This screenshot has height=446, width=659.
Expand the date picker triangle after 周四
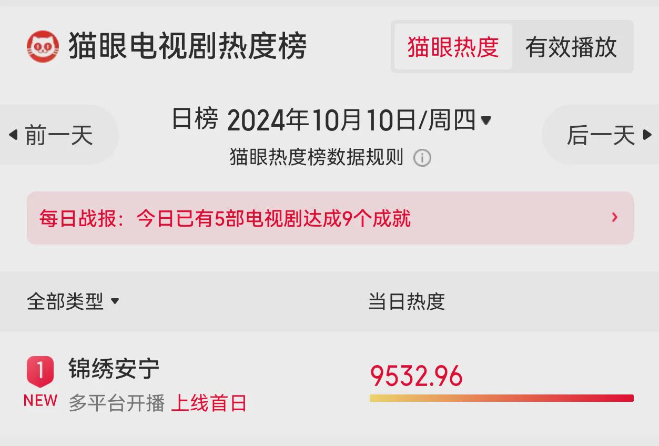[x=486, y=121]
